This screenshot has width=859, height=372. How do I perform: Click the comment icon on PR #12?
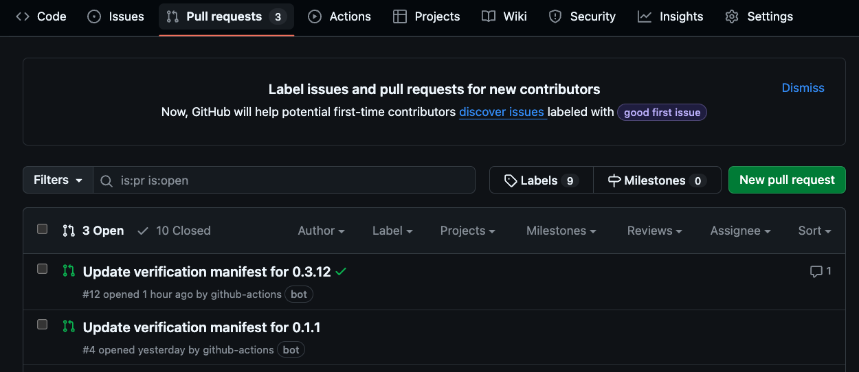(x=816, y=271)
